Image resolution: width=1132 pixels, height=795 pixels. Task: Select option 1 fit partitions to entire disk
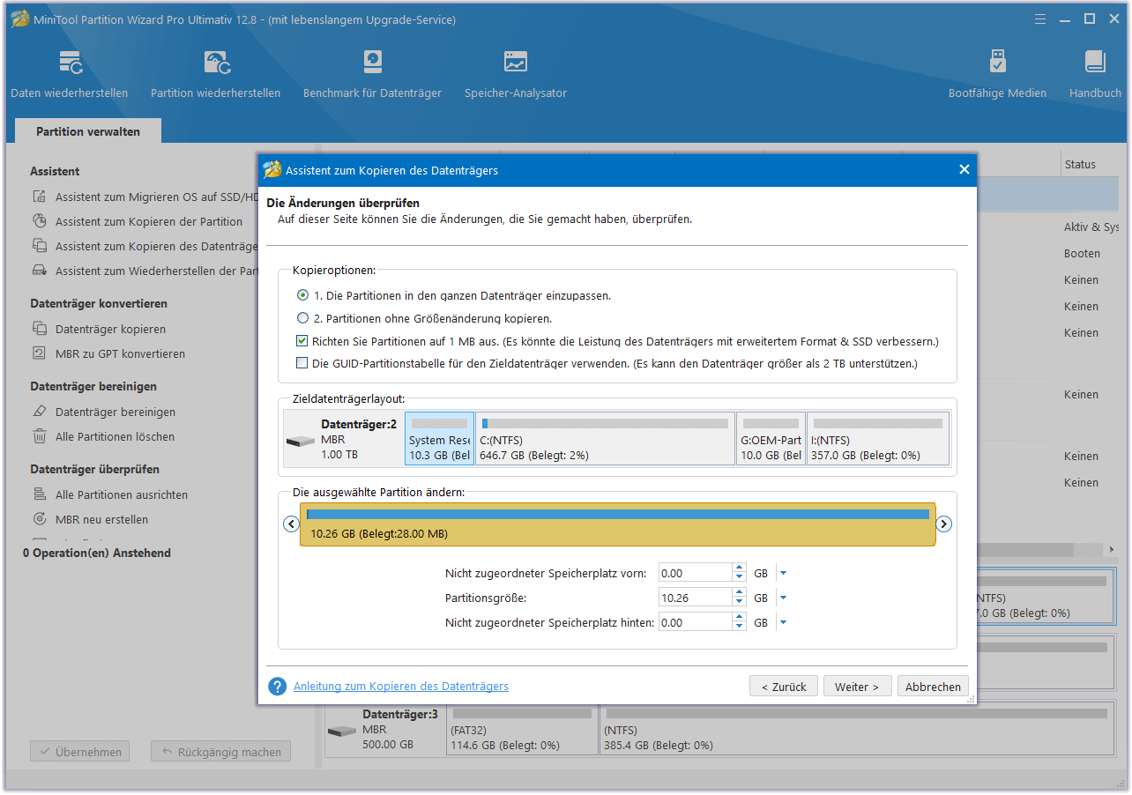pyautogui.click(x=302, y=295)
